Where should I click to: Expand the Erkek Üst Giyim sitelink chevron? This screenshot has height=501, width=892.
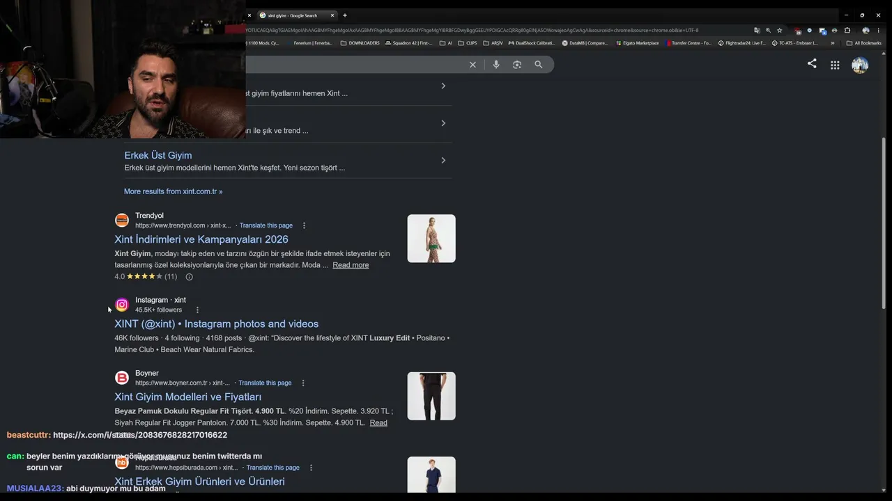443,160
